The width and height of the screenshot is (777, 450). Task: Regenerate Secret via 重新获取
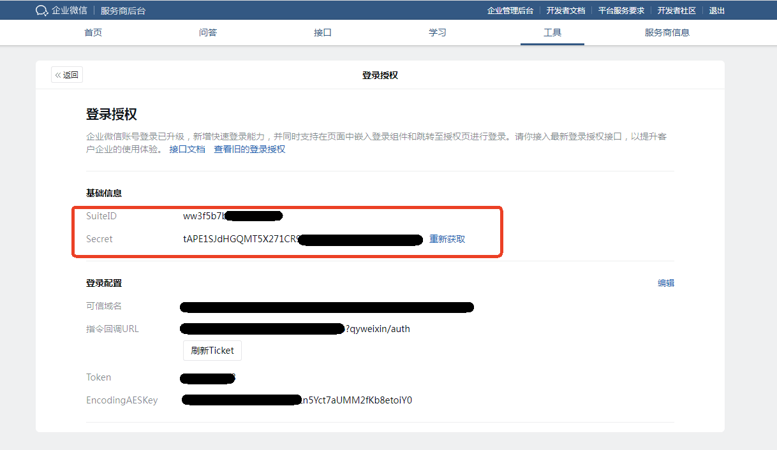[447, 239]
